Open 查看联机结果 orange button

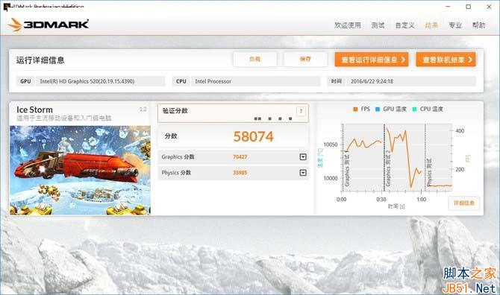click(446, 60)
